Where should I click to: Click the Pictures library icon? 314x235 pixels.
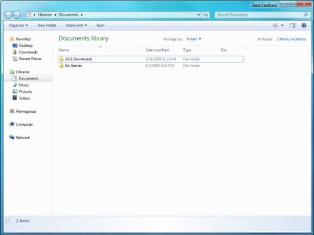pos(15,91)
